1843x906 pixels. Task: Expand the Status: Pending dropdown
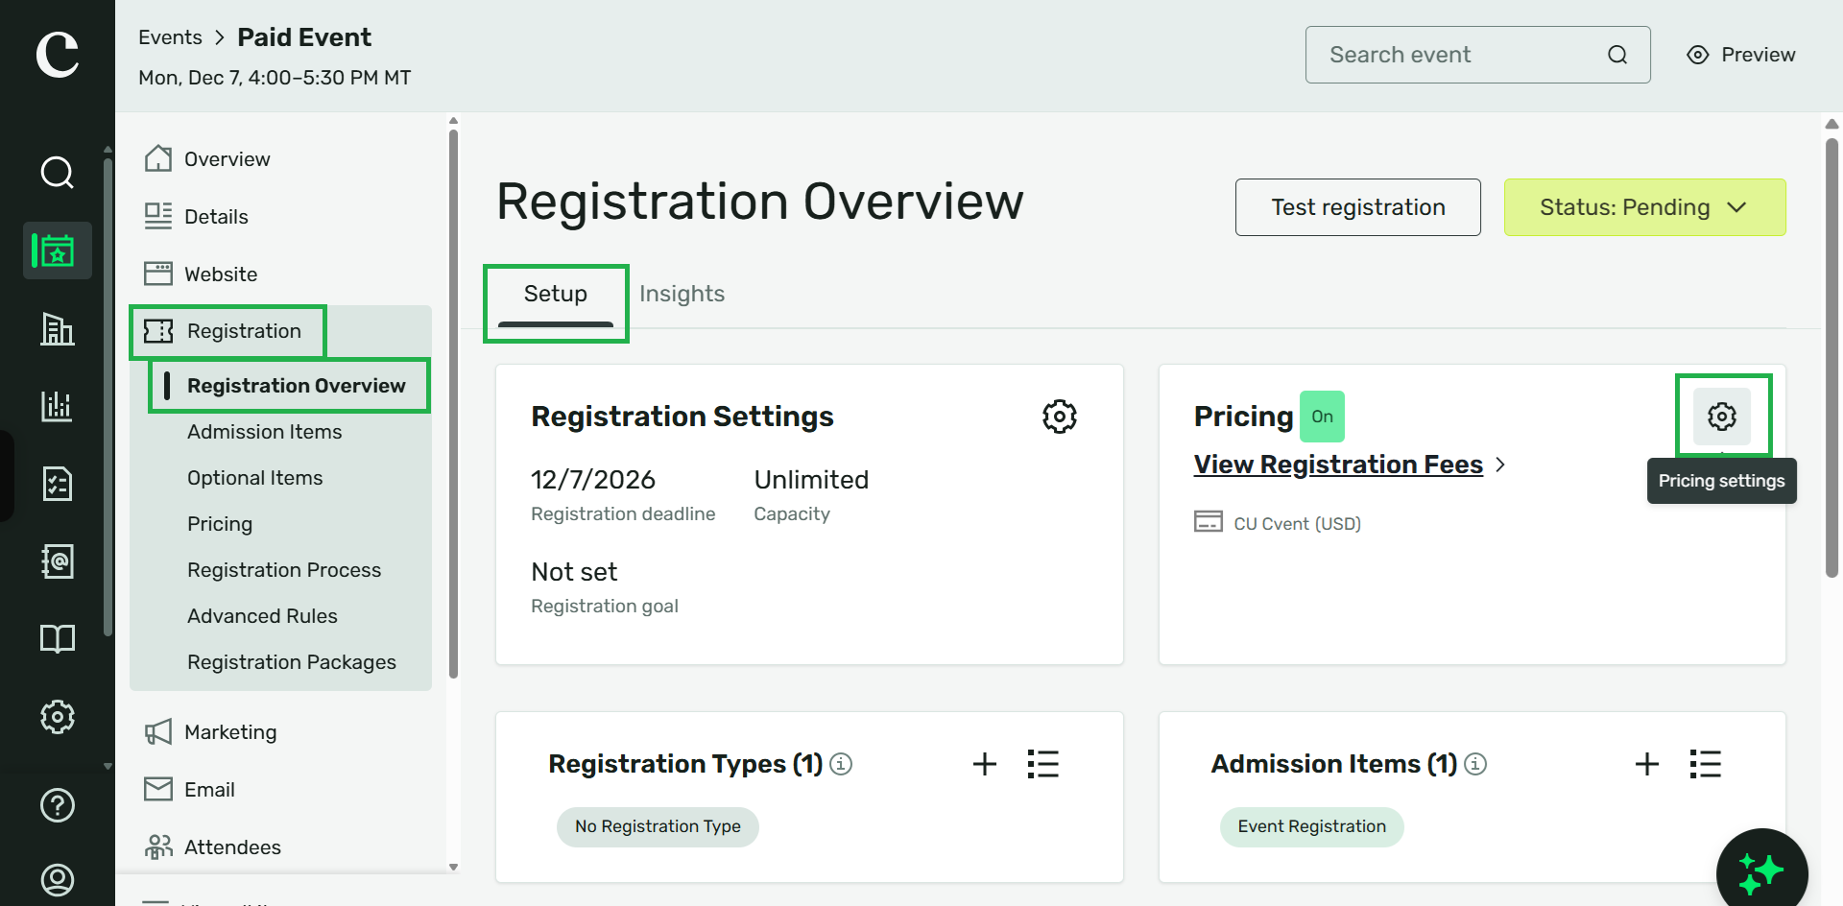coord(1644,207)
